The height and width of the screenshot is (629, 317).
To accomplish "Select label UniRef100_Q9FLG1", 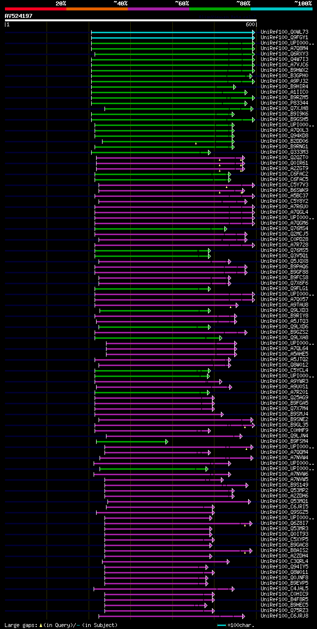I will point(284,289).
